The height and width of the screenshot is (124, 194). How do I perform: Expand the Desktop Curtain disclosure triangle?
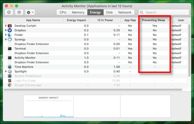6,26
